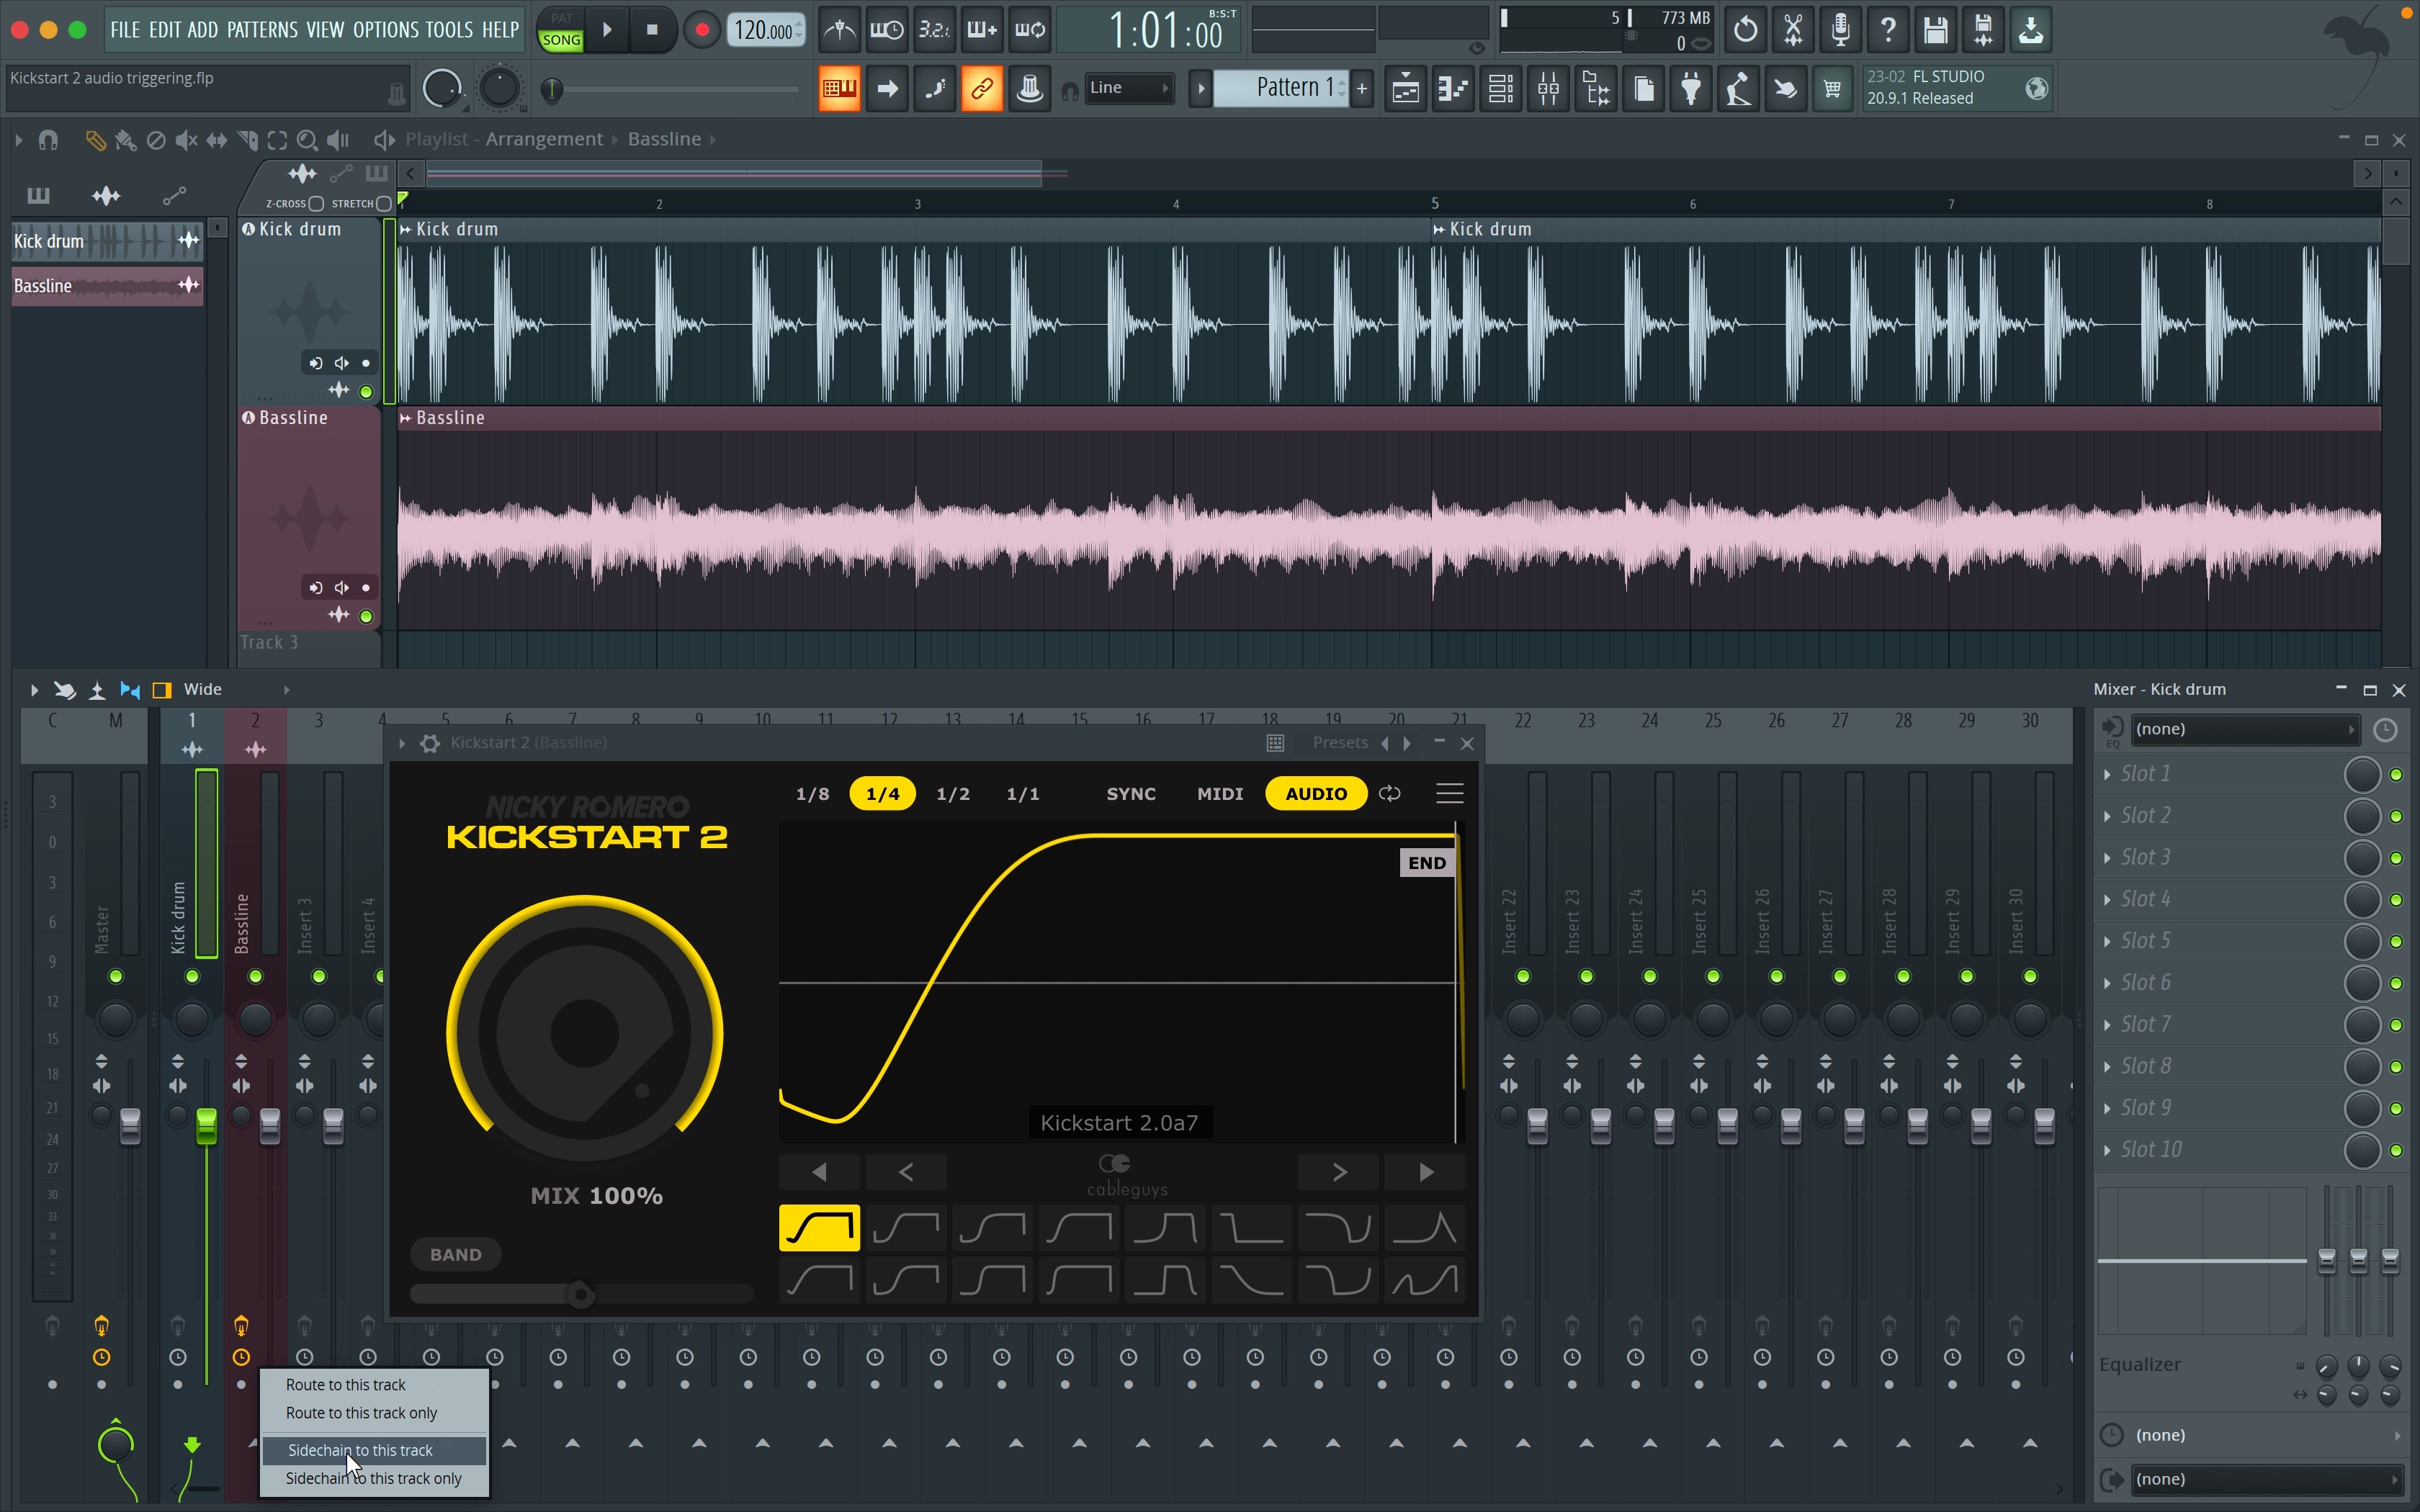Expand mixer effect Slot 10 arrow
This screenshot has width=2420, height=1512.
tap(2107, 1150)
